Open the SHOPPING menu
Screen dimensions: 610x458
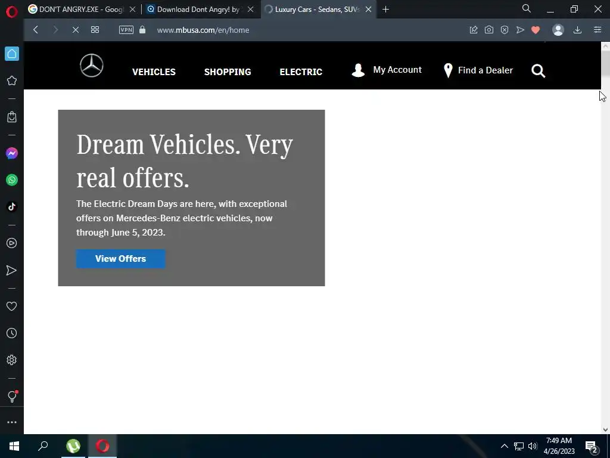coord(228,72)
